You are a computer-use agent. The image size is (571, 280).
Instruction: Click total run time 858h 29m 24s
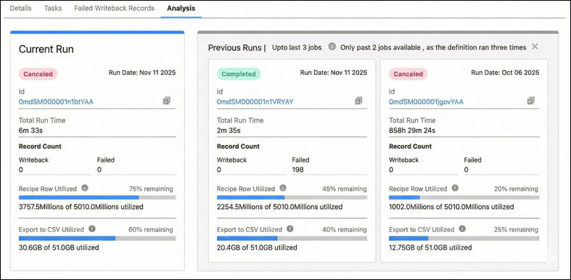point(412,131)
